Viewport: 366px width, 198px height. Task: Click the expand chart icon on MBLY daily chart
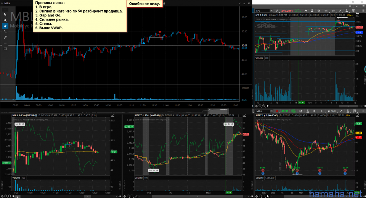(358, 115)
